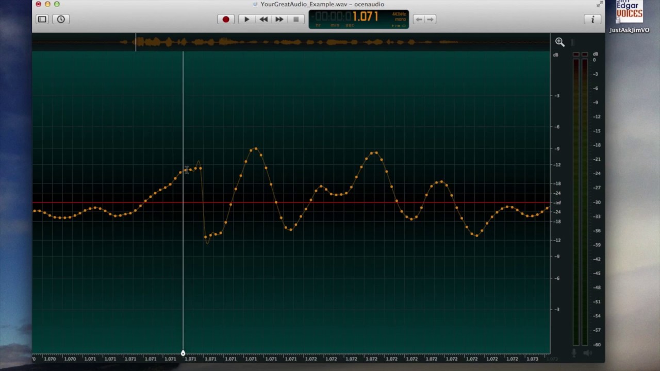Click the '-inf' label on the amplitude scale
Screen dimensions: 660x371
[x=557, y=203]
